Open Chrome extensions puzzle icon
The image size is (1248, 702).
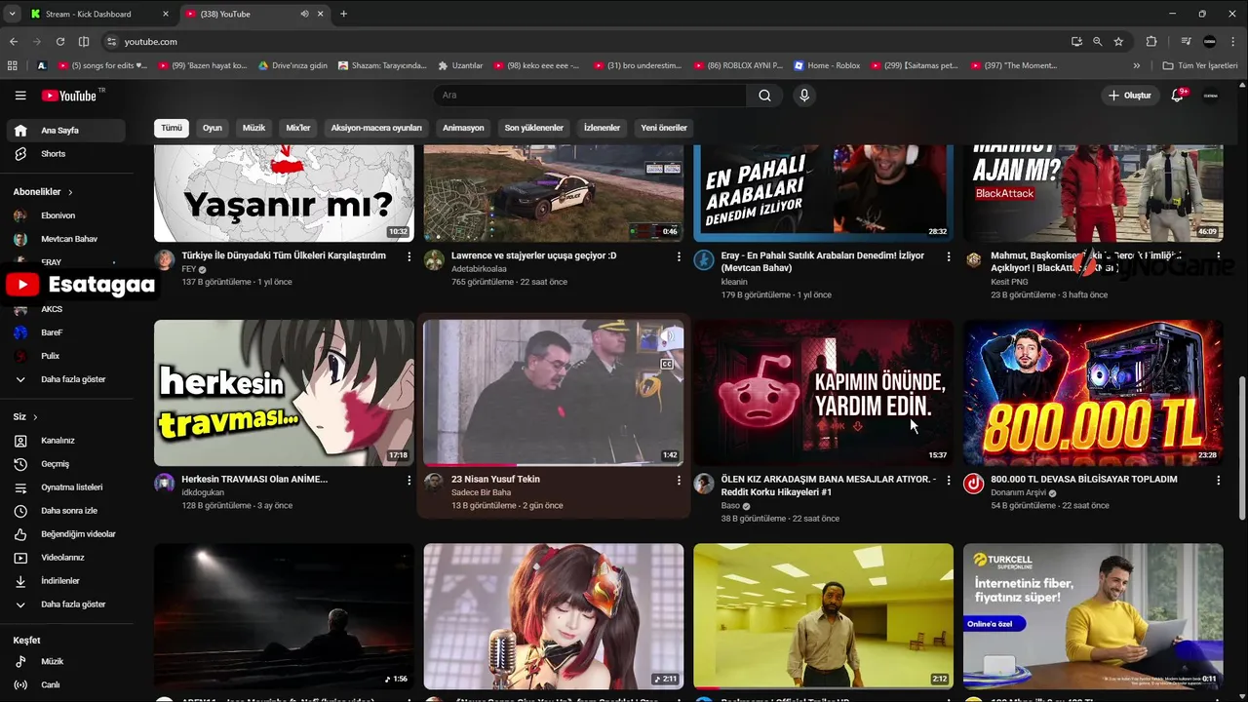click(1151, 42)
